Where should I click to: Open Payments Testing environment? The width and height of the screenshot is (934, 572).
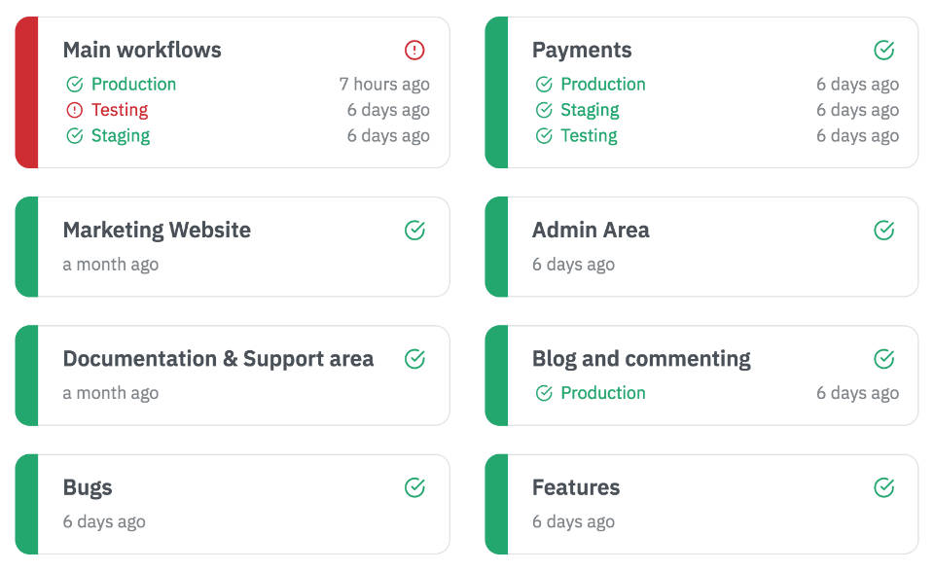[x=589, y=136]
